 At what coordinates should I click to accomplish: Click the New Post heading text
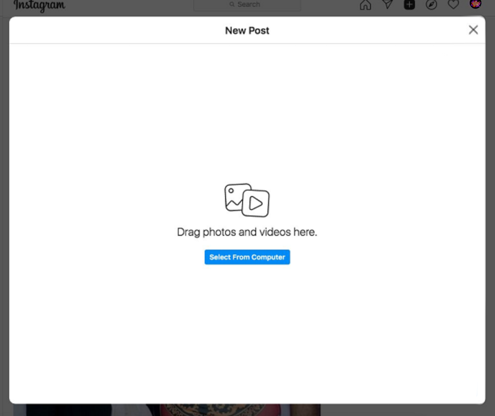[x=247, y=30]
